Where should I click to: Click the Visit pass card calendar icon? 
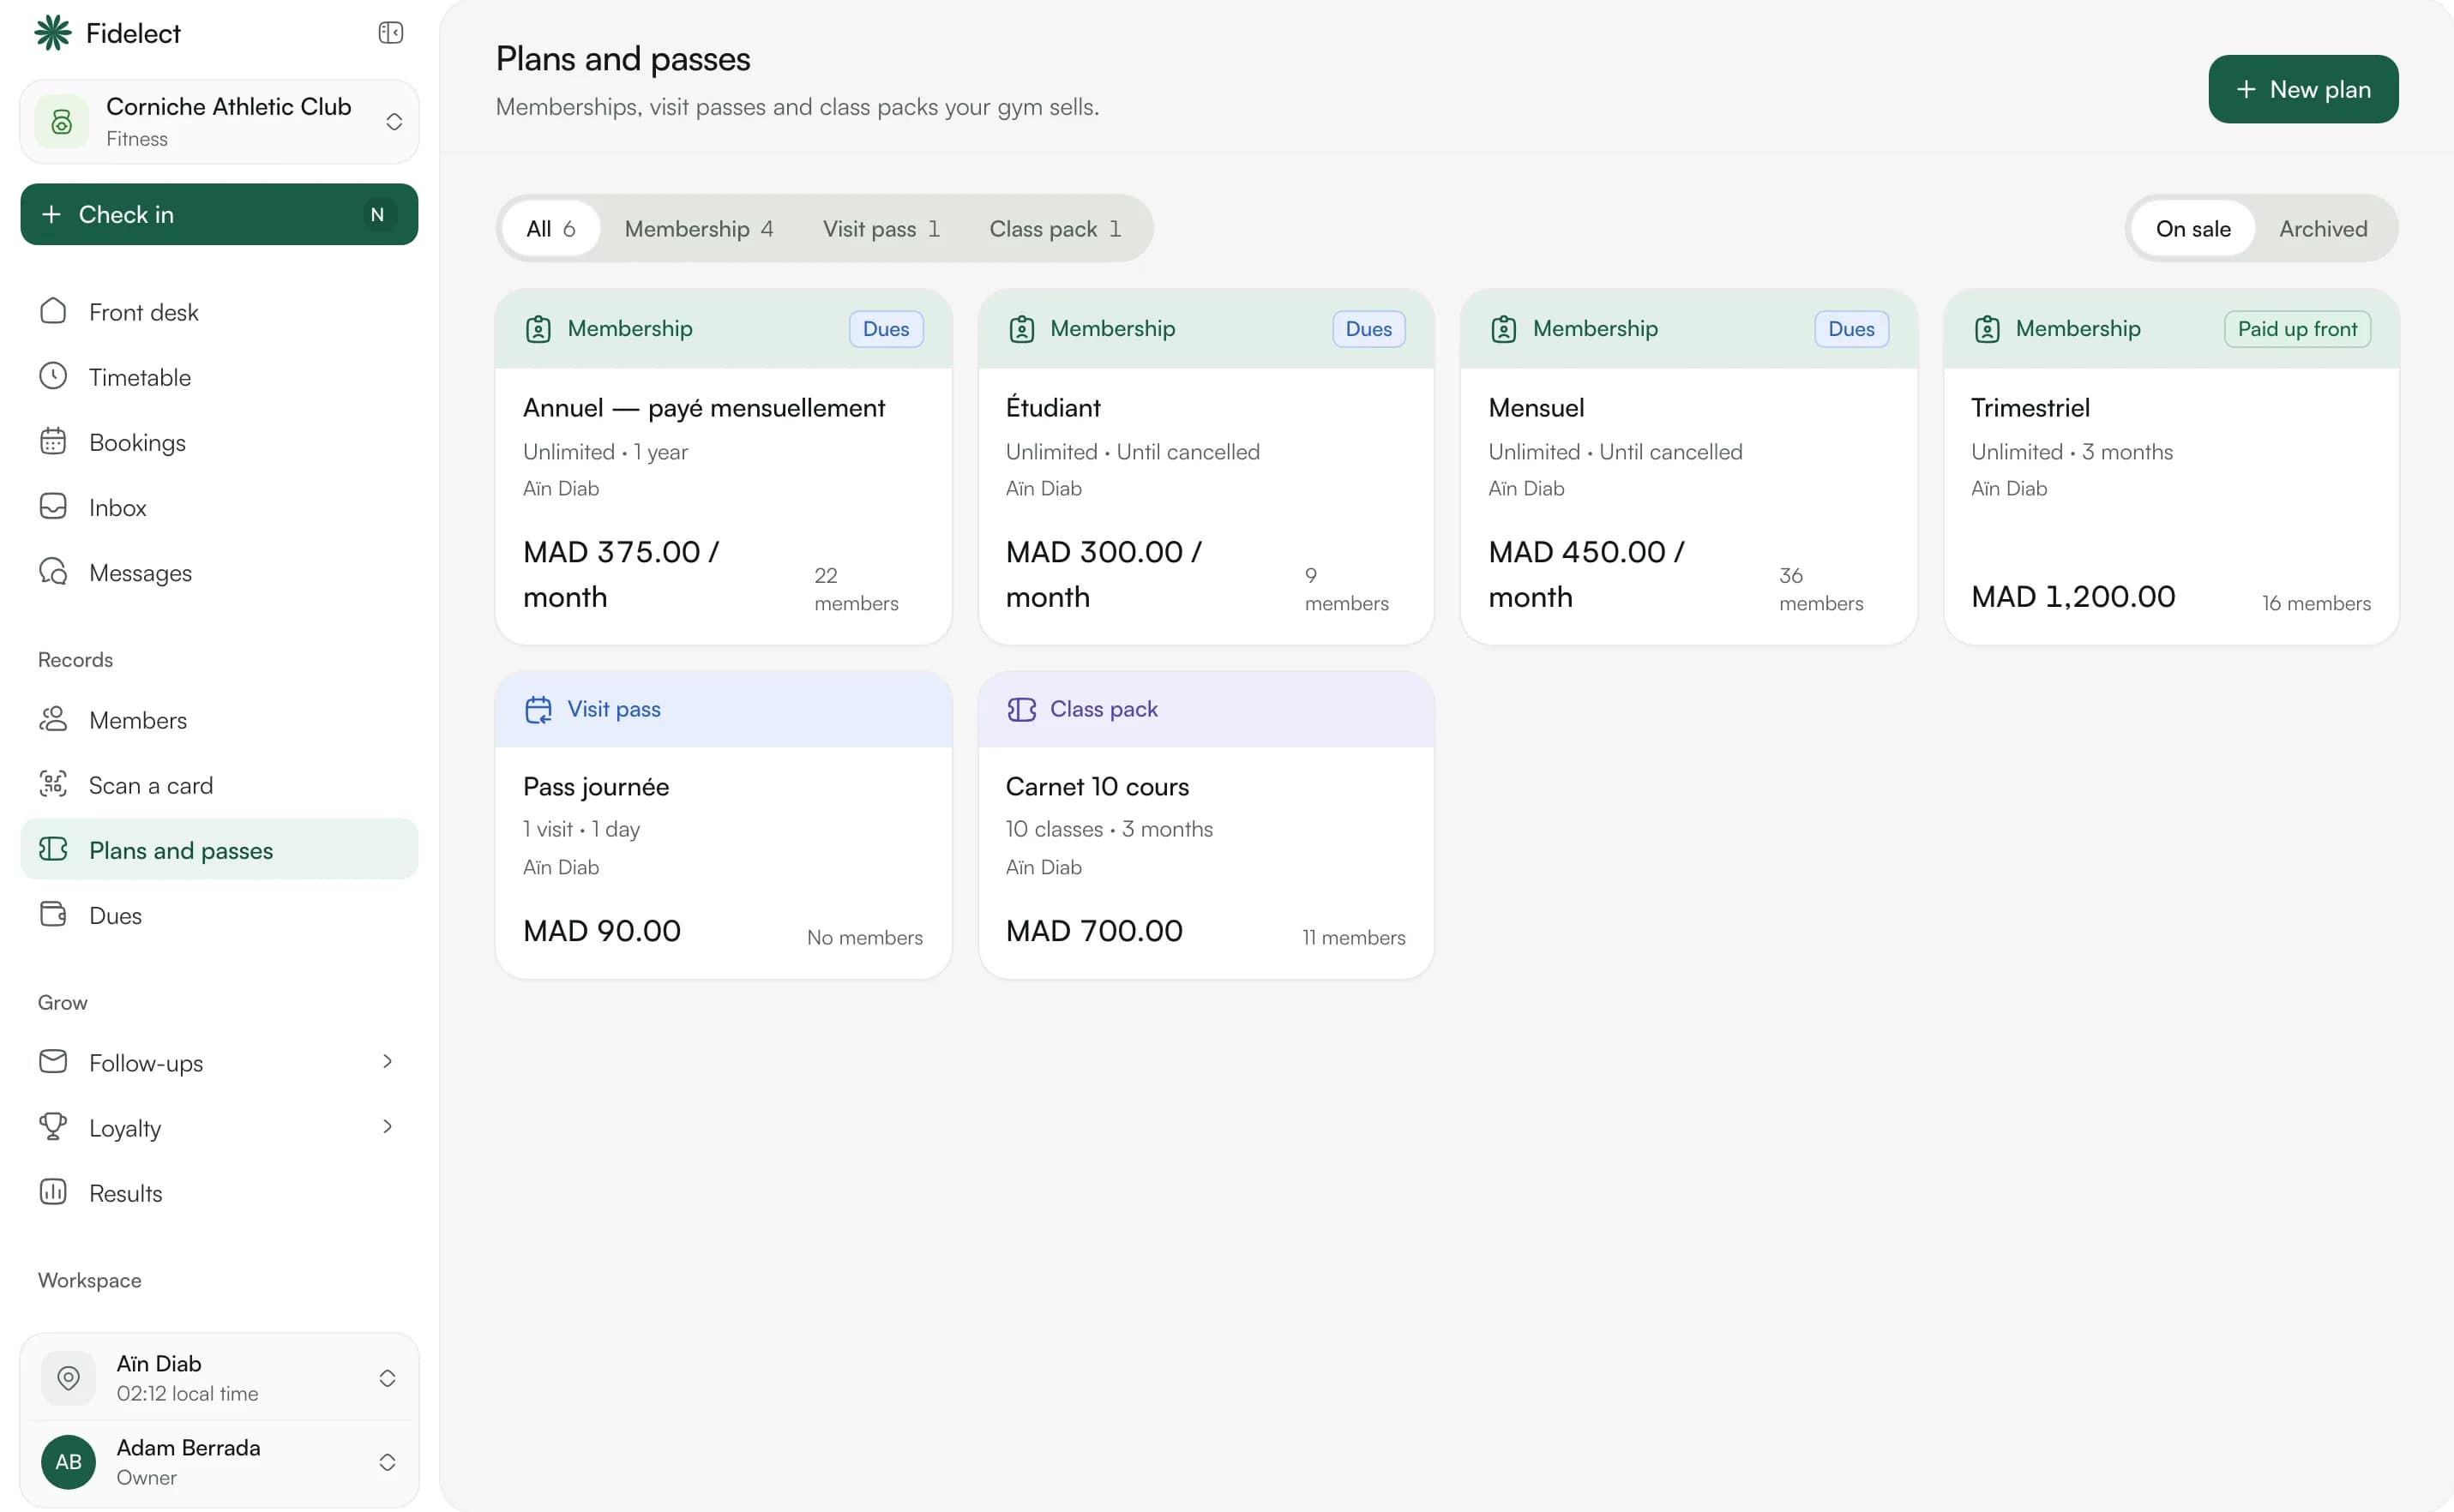[538, 709]
